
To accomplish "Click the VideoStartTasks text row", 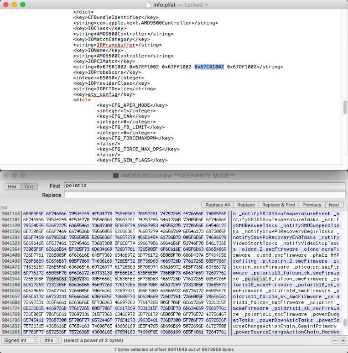I will (x=255, y=244).
